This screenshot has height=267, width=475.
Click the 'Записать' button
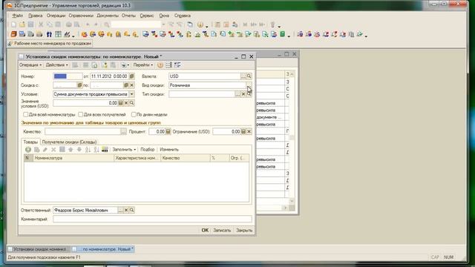[222, 231]
